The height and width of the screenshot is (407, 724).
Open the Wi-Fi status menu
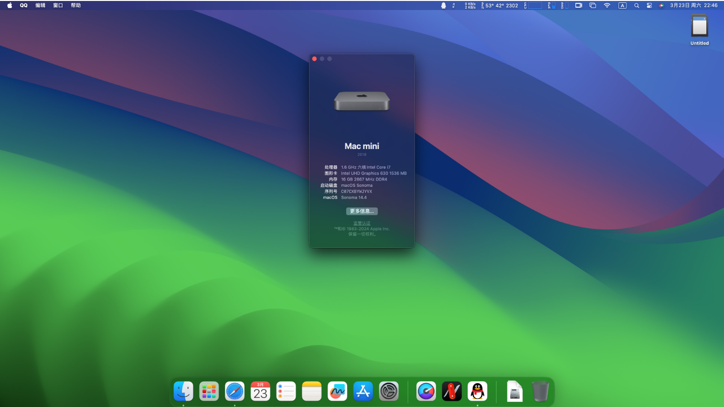[x=607, y=5]
